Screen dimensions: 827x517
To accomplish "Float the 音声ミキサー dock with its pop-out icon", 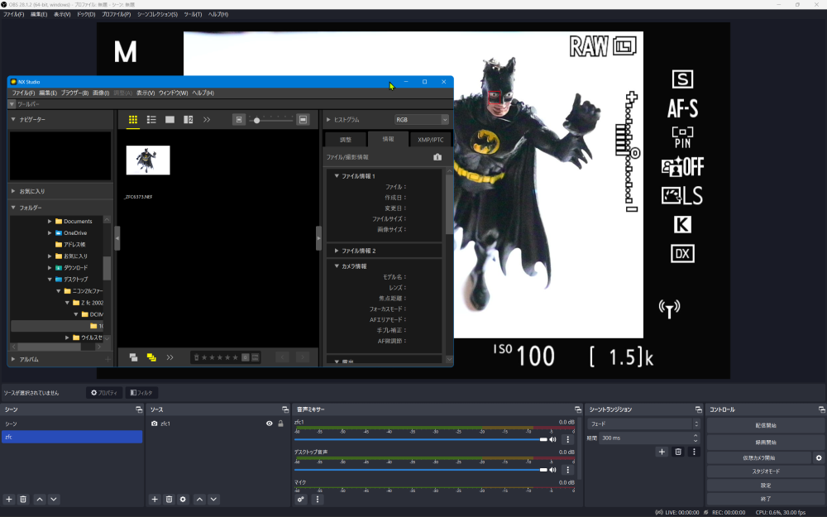I will click(578, 409).
